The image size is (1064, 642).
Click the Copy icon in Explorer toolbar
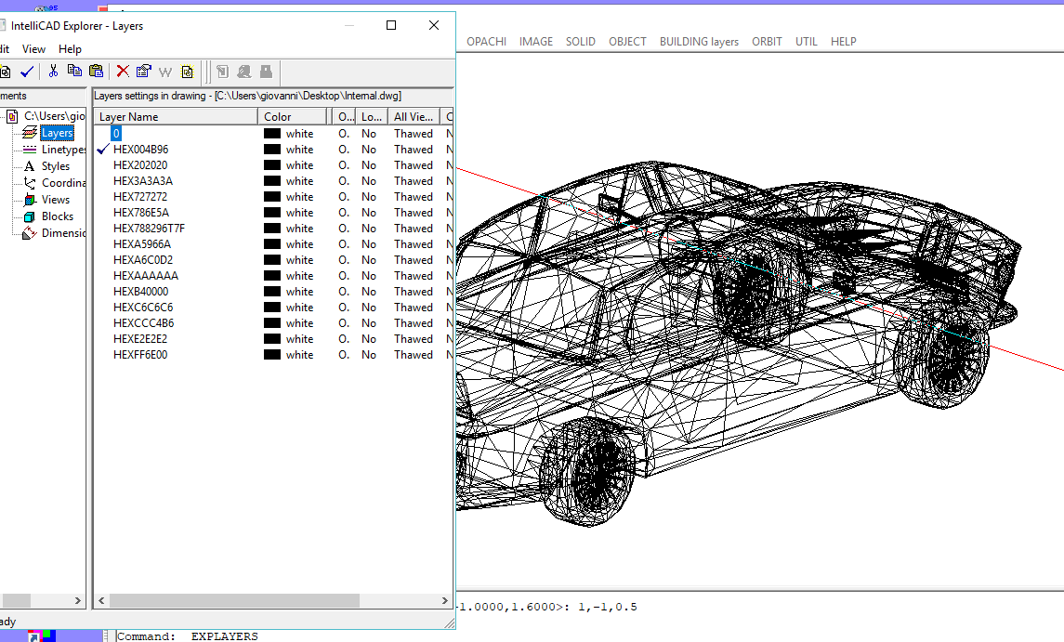(74, 71)
